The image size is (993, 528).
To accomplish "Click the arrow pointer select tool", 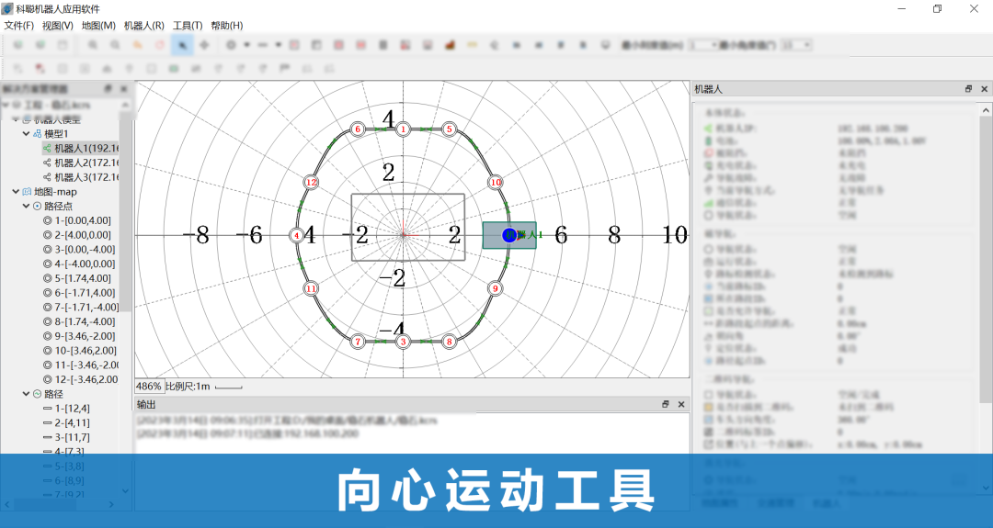I will 182,44.
